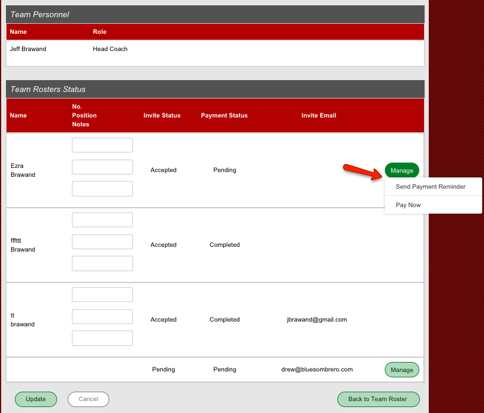Viewport: 484px width, 413px height.
Task: Focus tt brawand's No. input field
Action: coord(103,294)
